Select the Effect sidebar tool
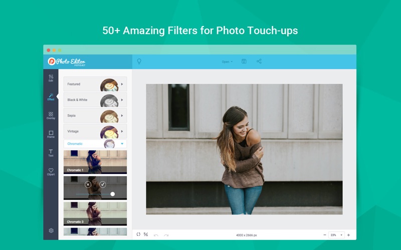The image size is (401, 250). click(51, 97)
